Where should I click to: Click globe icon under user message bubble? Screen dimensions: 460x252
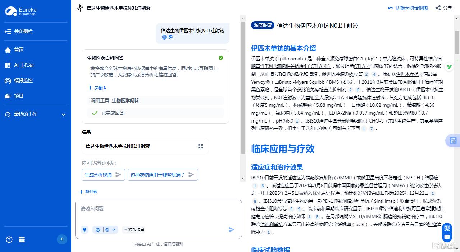coord(164,37)
